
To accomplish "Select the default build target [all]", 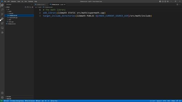I will tap(43, 101).
